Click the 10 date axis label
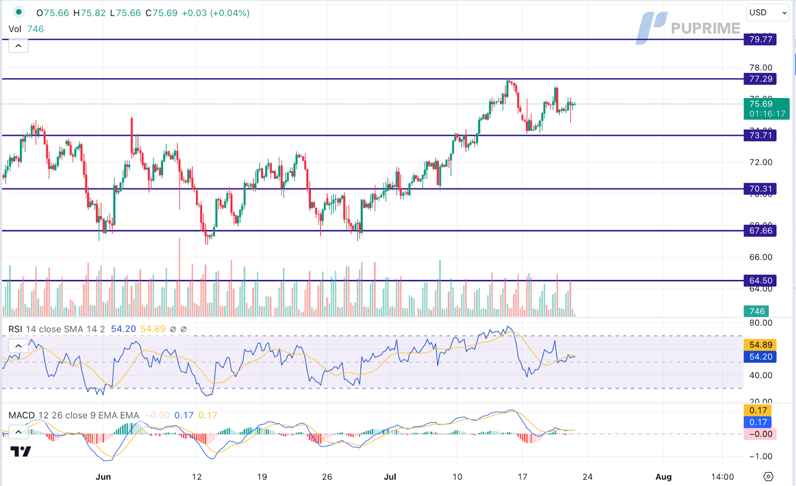 457,477
